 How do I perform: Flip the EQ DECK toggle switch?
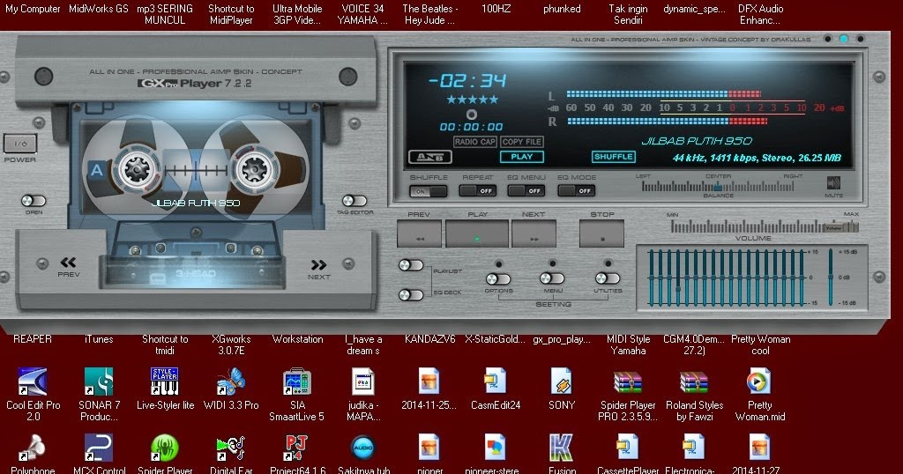point(411,295)
